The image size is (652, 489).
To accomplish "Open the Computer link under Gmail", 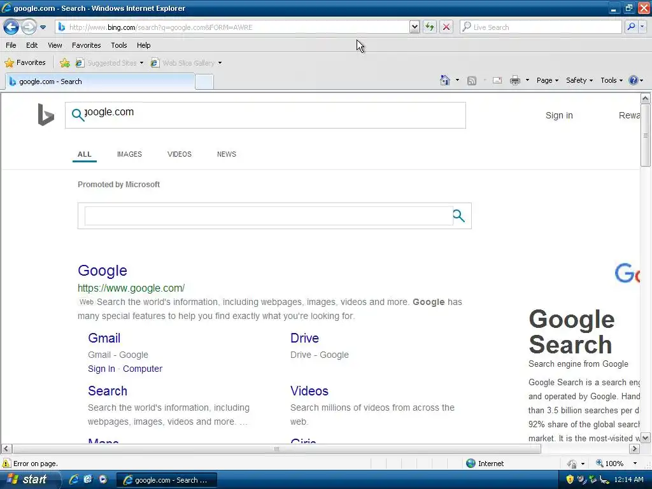I will [143, 369].
